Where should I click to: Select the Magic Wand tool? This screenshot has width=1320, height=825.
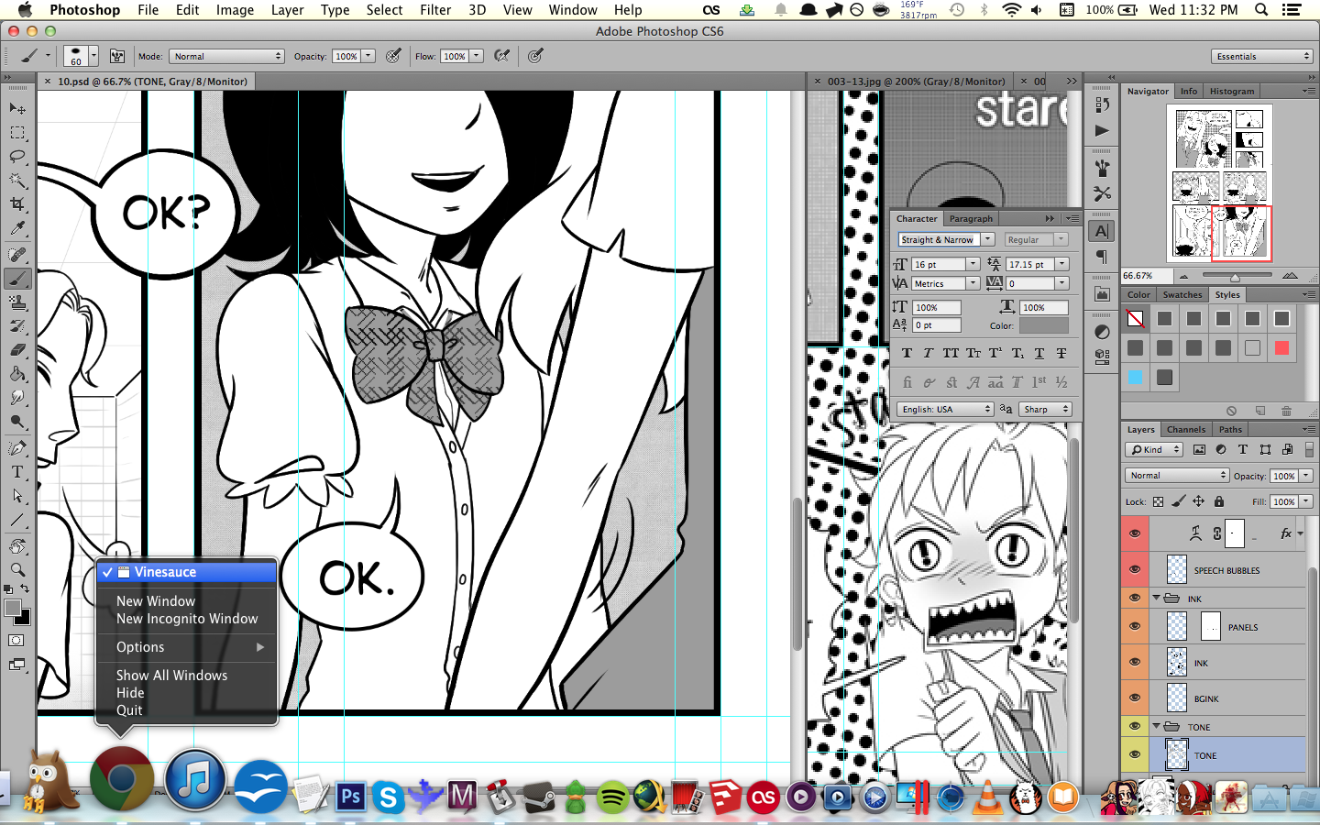pyautogui.click(x=17, y=181)
